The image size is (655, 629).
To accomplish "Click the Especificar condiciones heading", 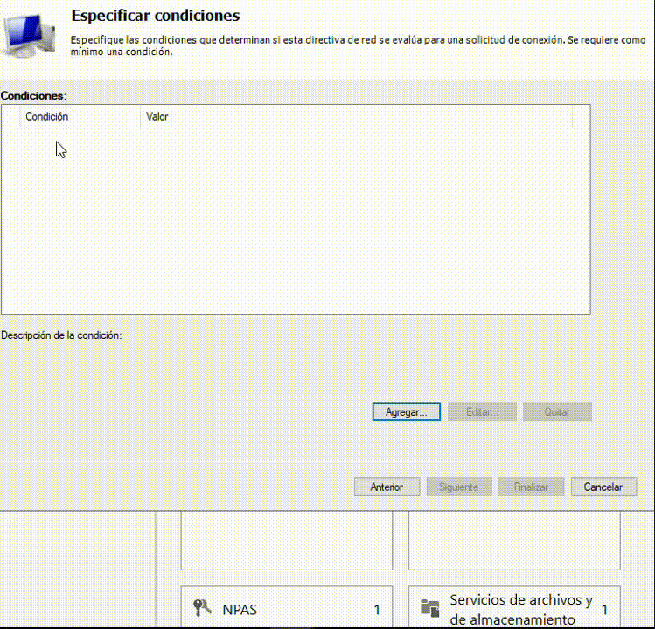I will [155, 16].
